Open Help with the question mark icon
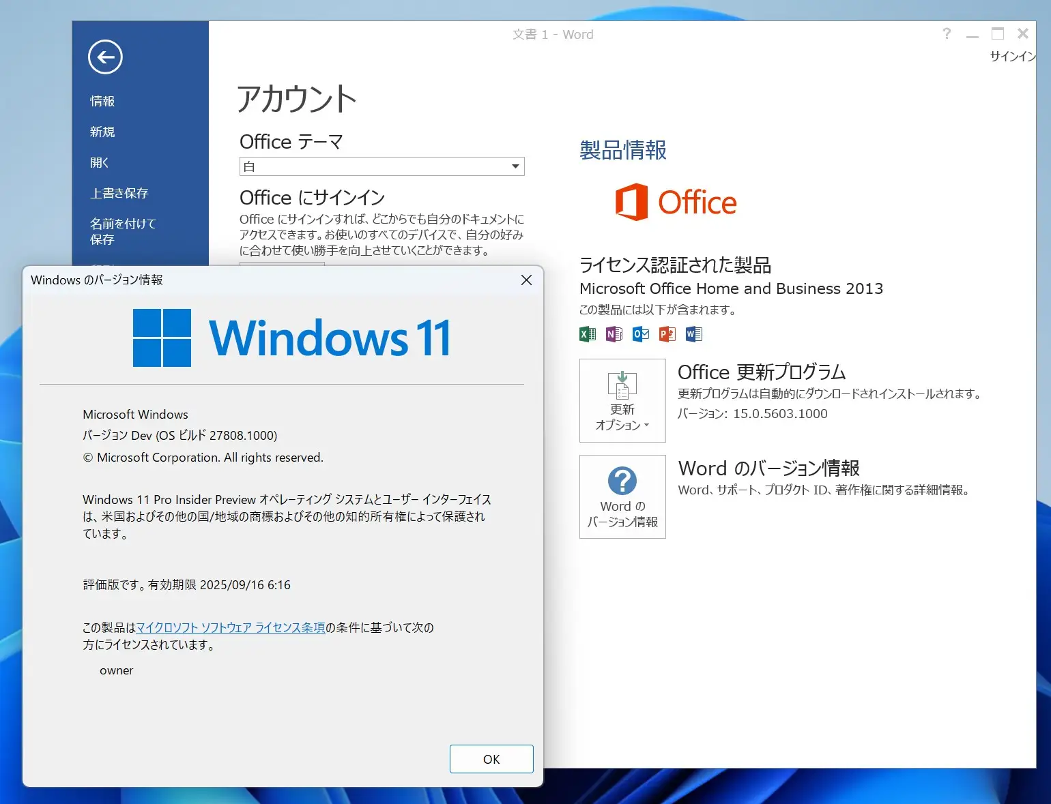1051x804 pixels. coord(947,33)
